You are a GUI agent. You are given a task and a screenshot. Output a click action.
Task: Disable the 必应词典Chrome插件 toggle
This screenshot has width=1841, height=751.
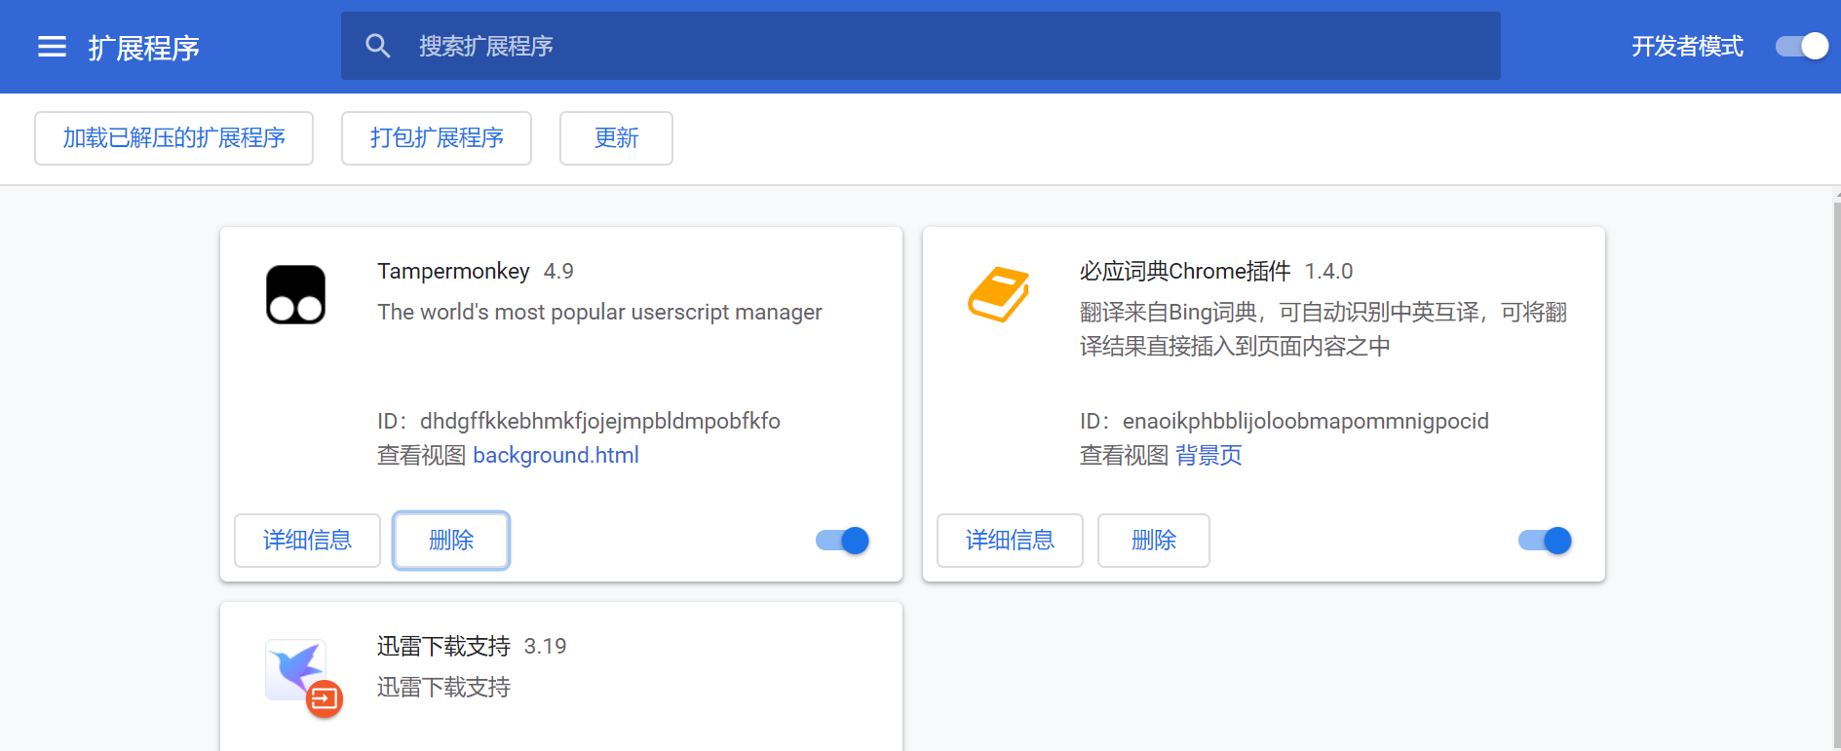point(1545,541)
